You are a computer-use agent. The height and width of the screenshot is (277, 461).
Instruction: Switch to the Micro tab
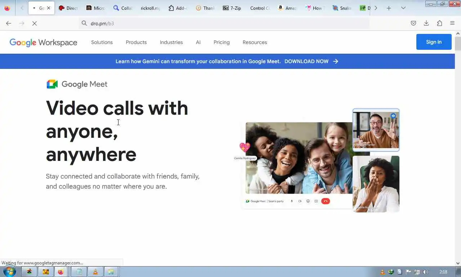point(95,8)
